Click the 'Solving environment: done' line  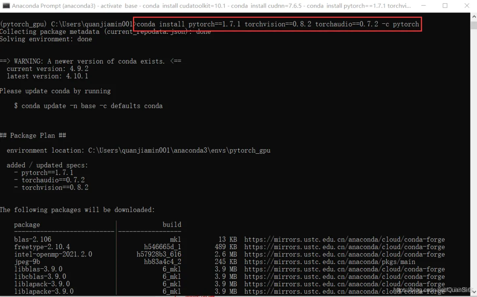click(x=46, y=39)
